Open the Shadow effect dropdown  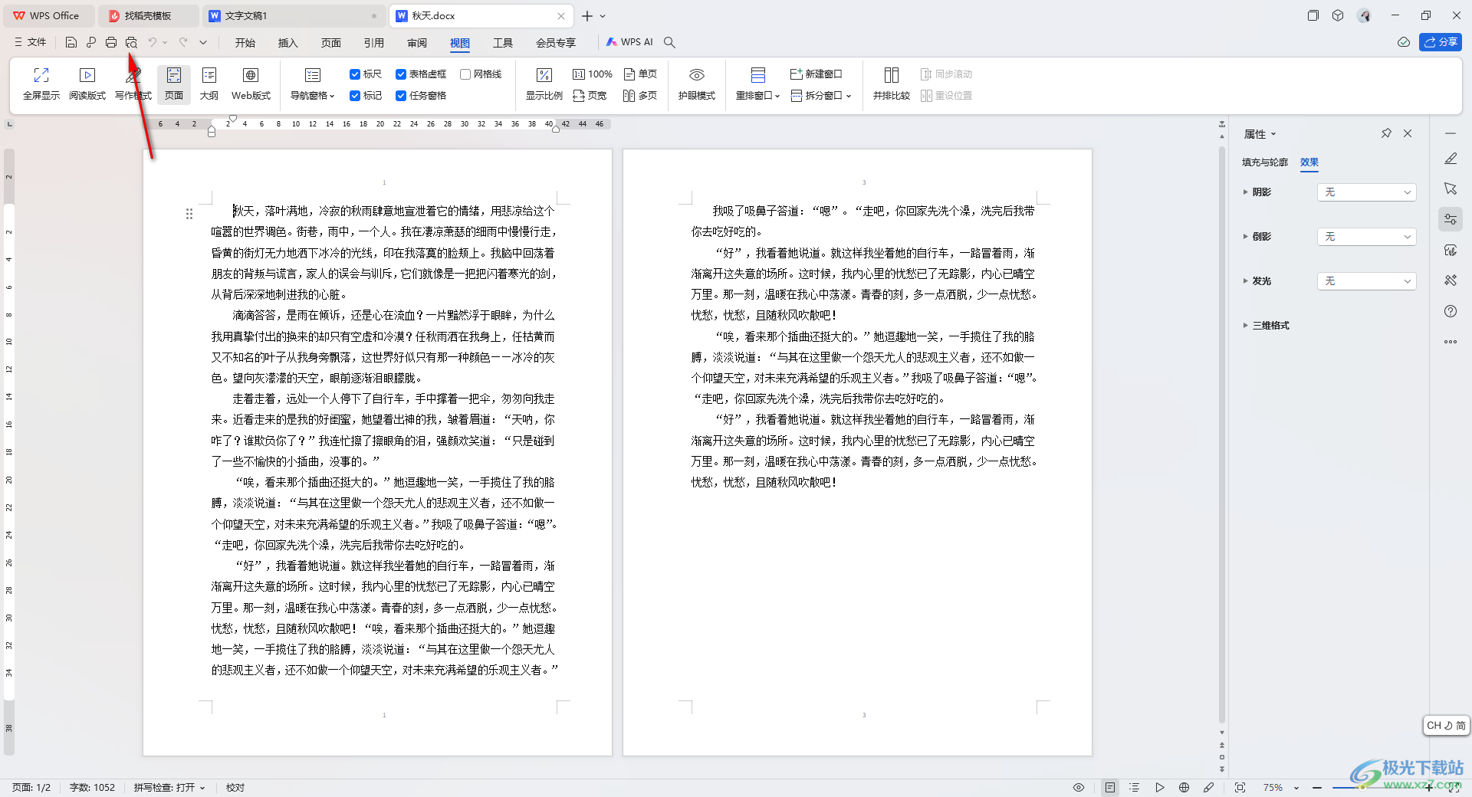click(1366, 192)
